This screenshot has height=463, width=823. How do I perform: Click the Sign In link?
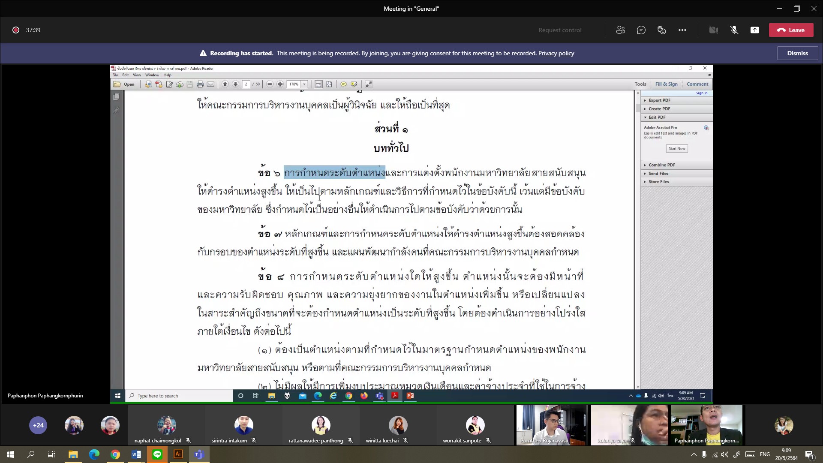pos(701,93)
